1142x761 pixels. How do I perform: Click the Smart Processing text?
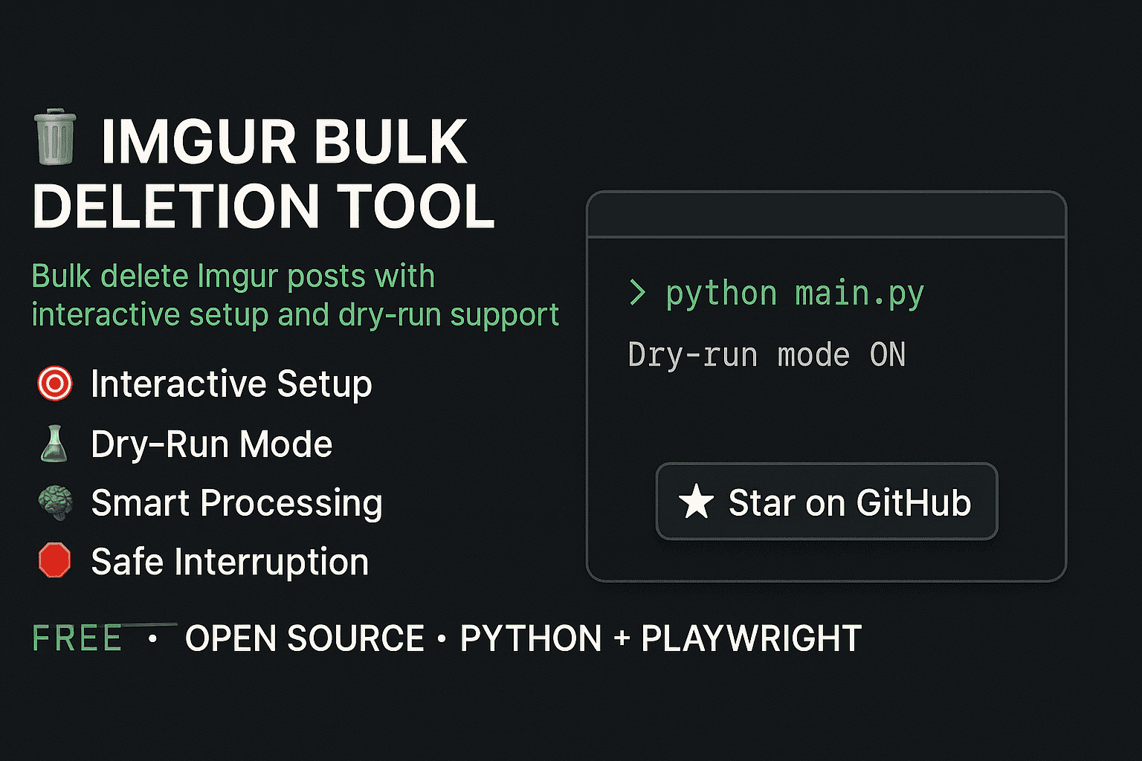[x=236, y=503]
